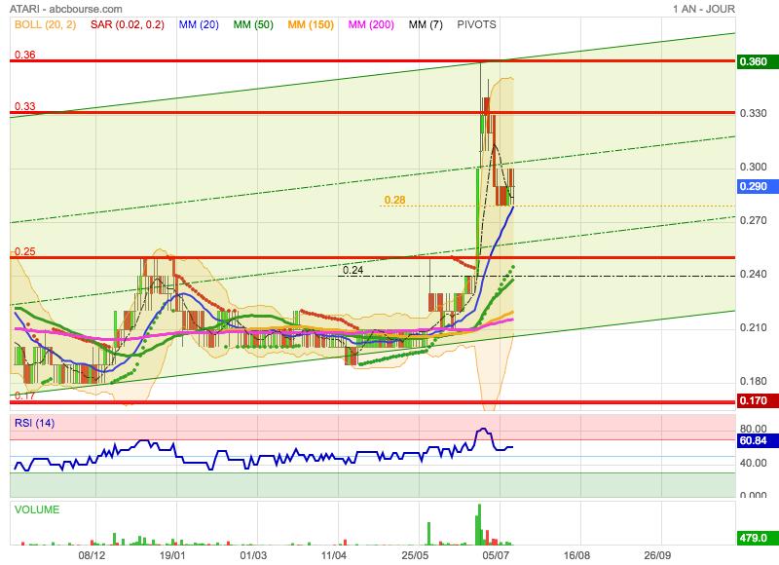Click the 40.00 RSI axis value
Image resolution: width=779 pixels, height=565 pixels.
coord(753,463)
